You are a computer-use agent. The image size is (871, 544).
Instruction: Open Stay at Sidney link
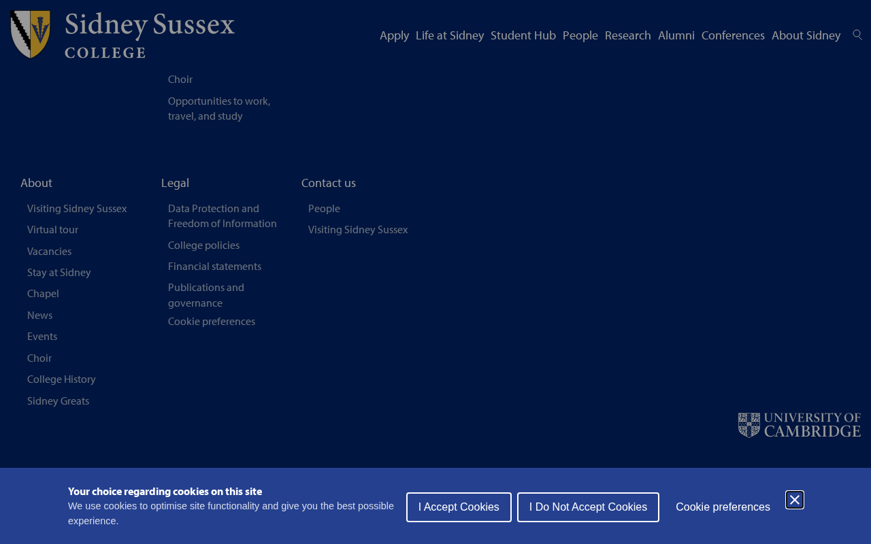[59, 273]
